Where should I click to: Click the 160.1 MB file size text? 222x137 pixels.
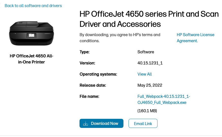[x=147, y=111]
